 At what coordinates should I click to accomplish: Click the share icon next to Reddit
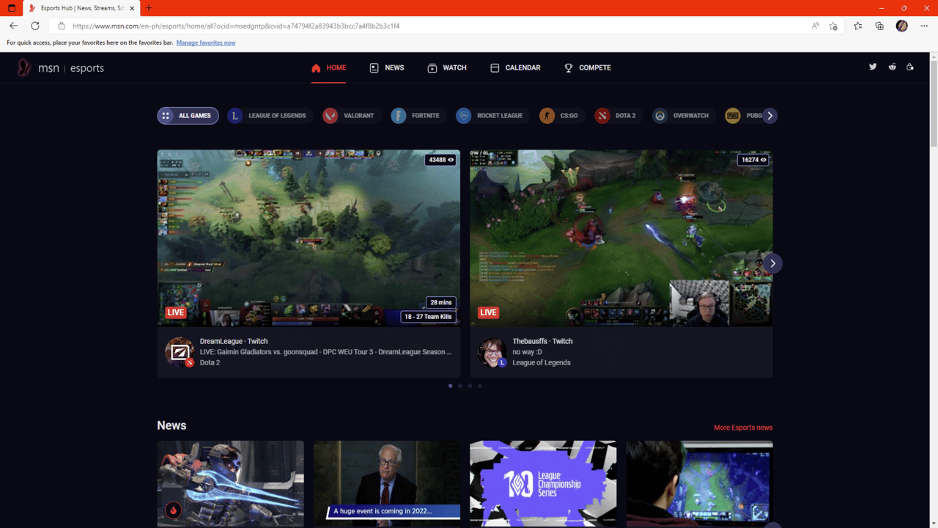tap(910, 67)
